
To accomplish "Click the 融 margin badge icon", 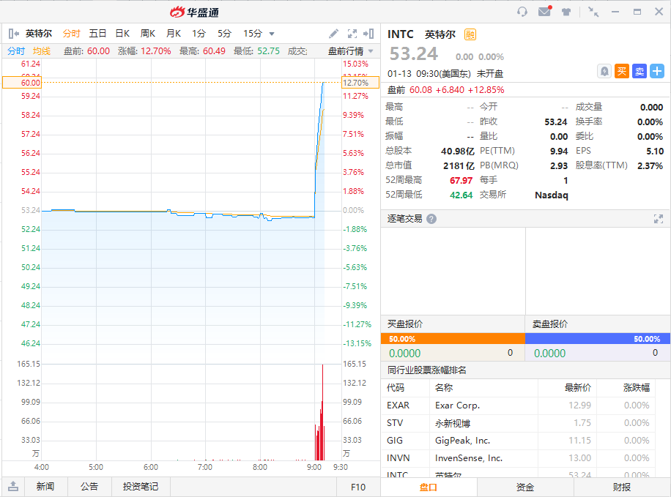I will (470, 34).
